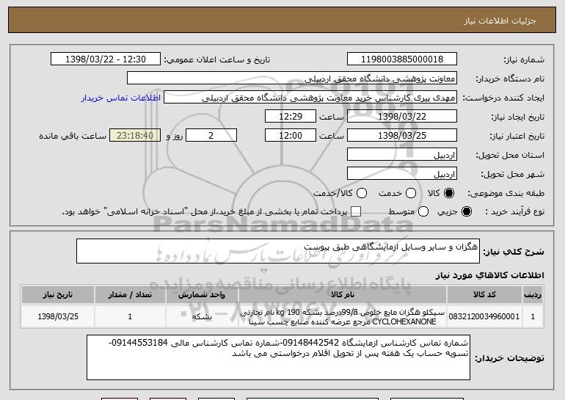Screen dimensions: 565x400
Task: Click the validity time field 12:00
Action: pyautogui.click(x=291, y=136)
